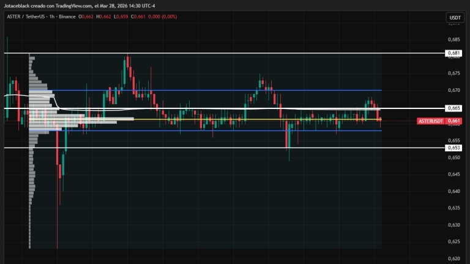Screen dimensions: 470x264
Task: Click the 0,620 price axis tick
Action: click(454, 258)
